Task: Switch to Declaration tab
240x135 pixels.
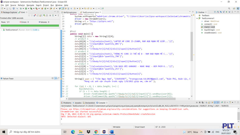Action: pyautogui.click(x=89, y=103)
